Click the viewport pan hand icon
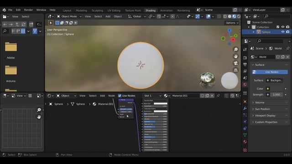 235,56
